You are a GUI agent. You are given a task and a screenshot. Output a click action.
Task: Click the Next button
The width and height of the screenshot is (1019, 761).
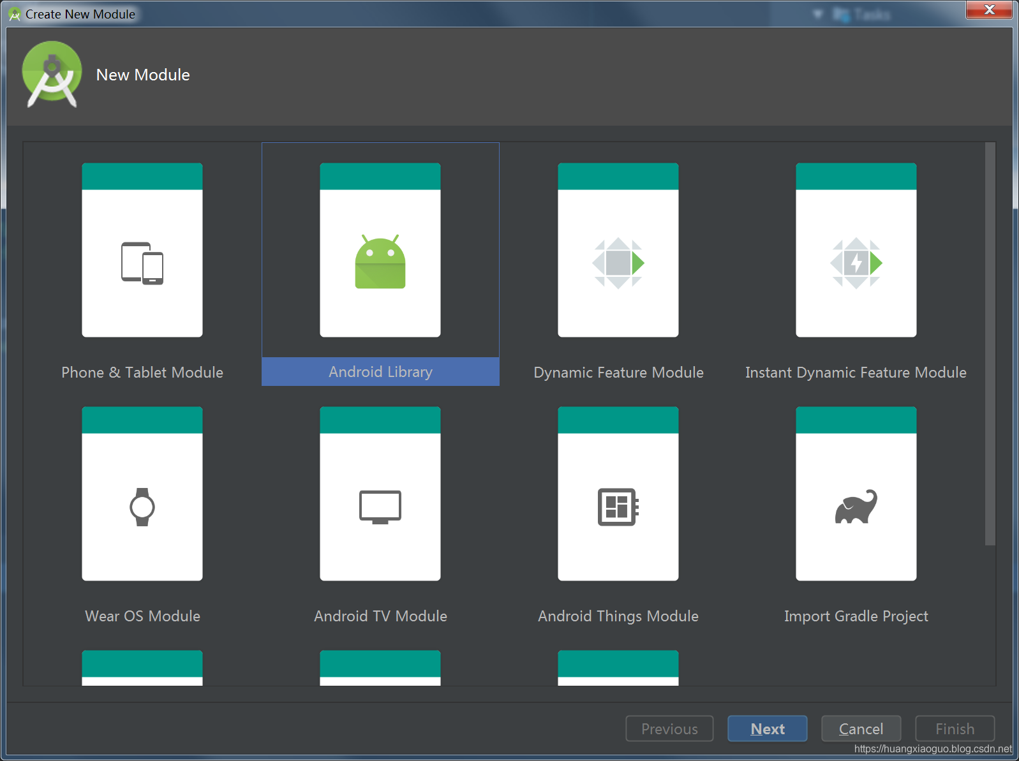tap(768, 728)
